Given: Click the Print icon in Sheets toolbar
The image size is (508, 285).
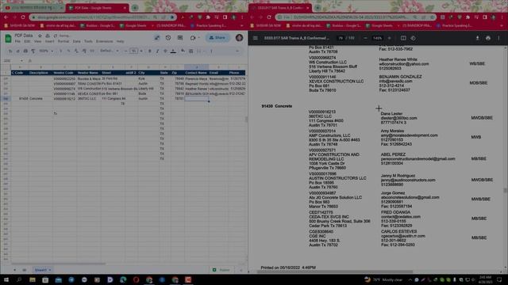Looking at the screenshot, I should point(25,51).
